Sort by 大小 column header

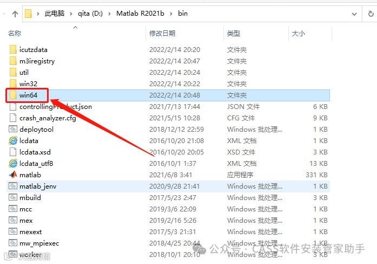(x=299, y=33)
